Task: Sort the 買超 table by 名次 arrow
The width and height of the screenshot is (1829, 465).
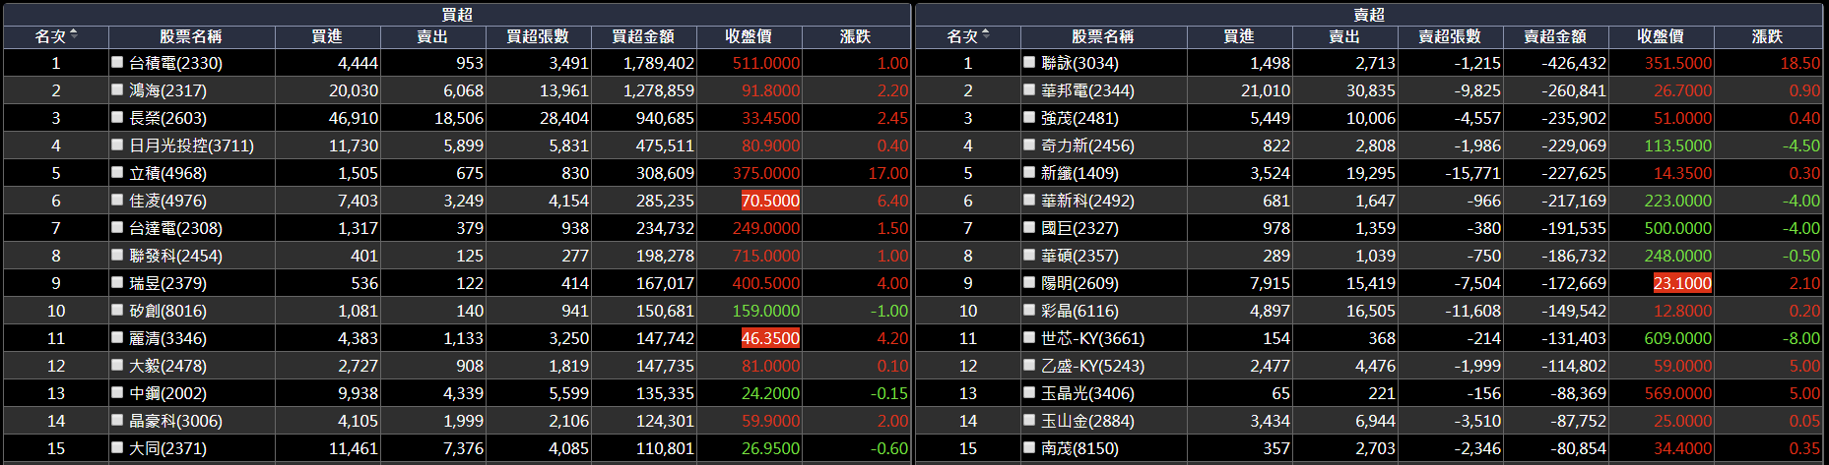Action: (x=74, y=35)
